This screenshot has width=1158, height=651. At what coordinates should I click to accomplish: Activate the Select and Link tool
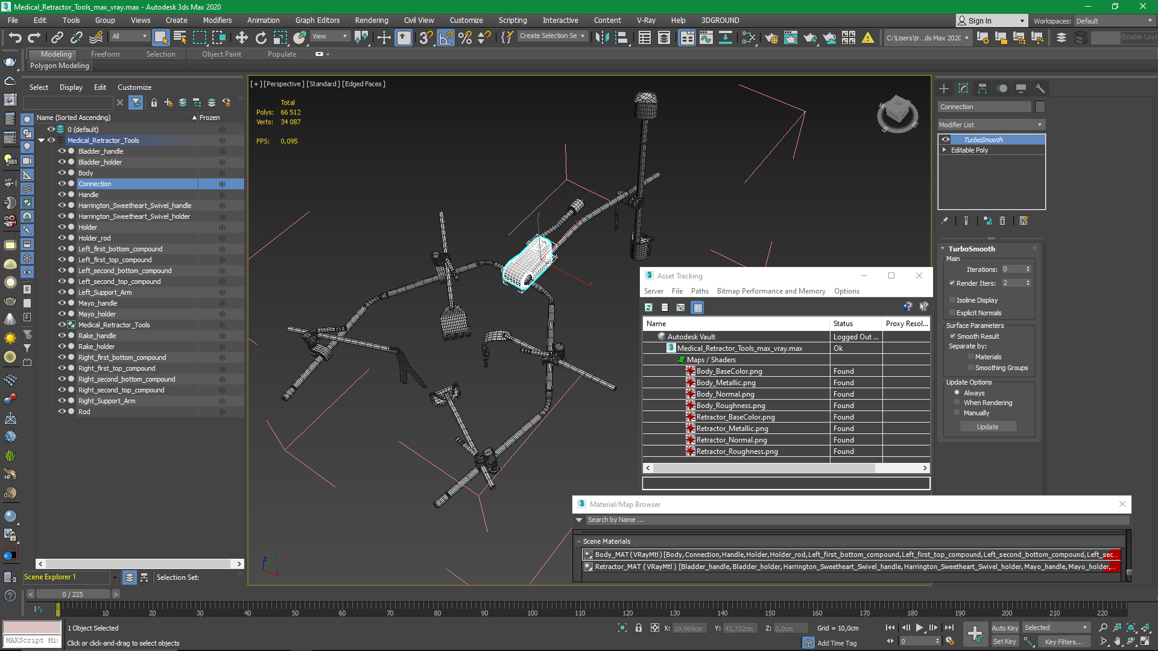click(x=57, y=37)
